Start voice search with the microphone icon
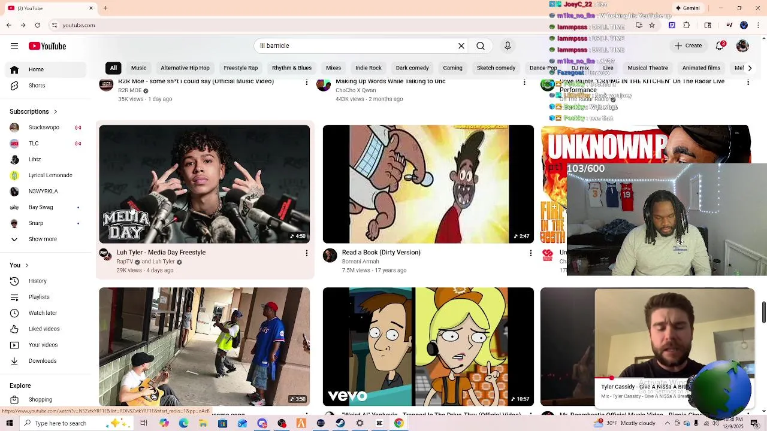 508,45
